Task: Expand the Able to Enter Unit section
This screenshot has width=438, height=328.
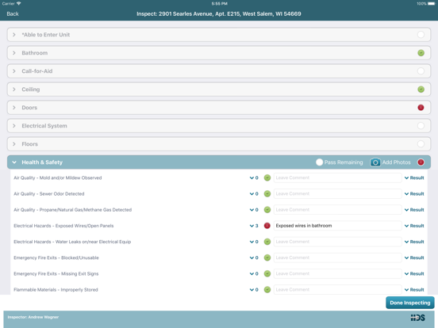Action: click(14, 35)
